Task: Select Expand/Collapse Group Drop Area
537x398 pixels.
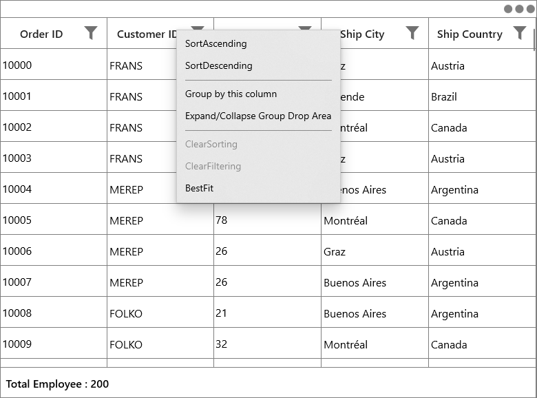Action: [x=258, y=116]
